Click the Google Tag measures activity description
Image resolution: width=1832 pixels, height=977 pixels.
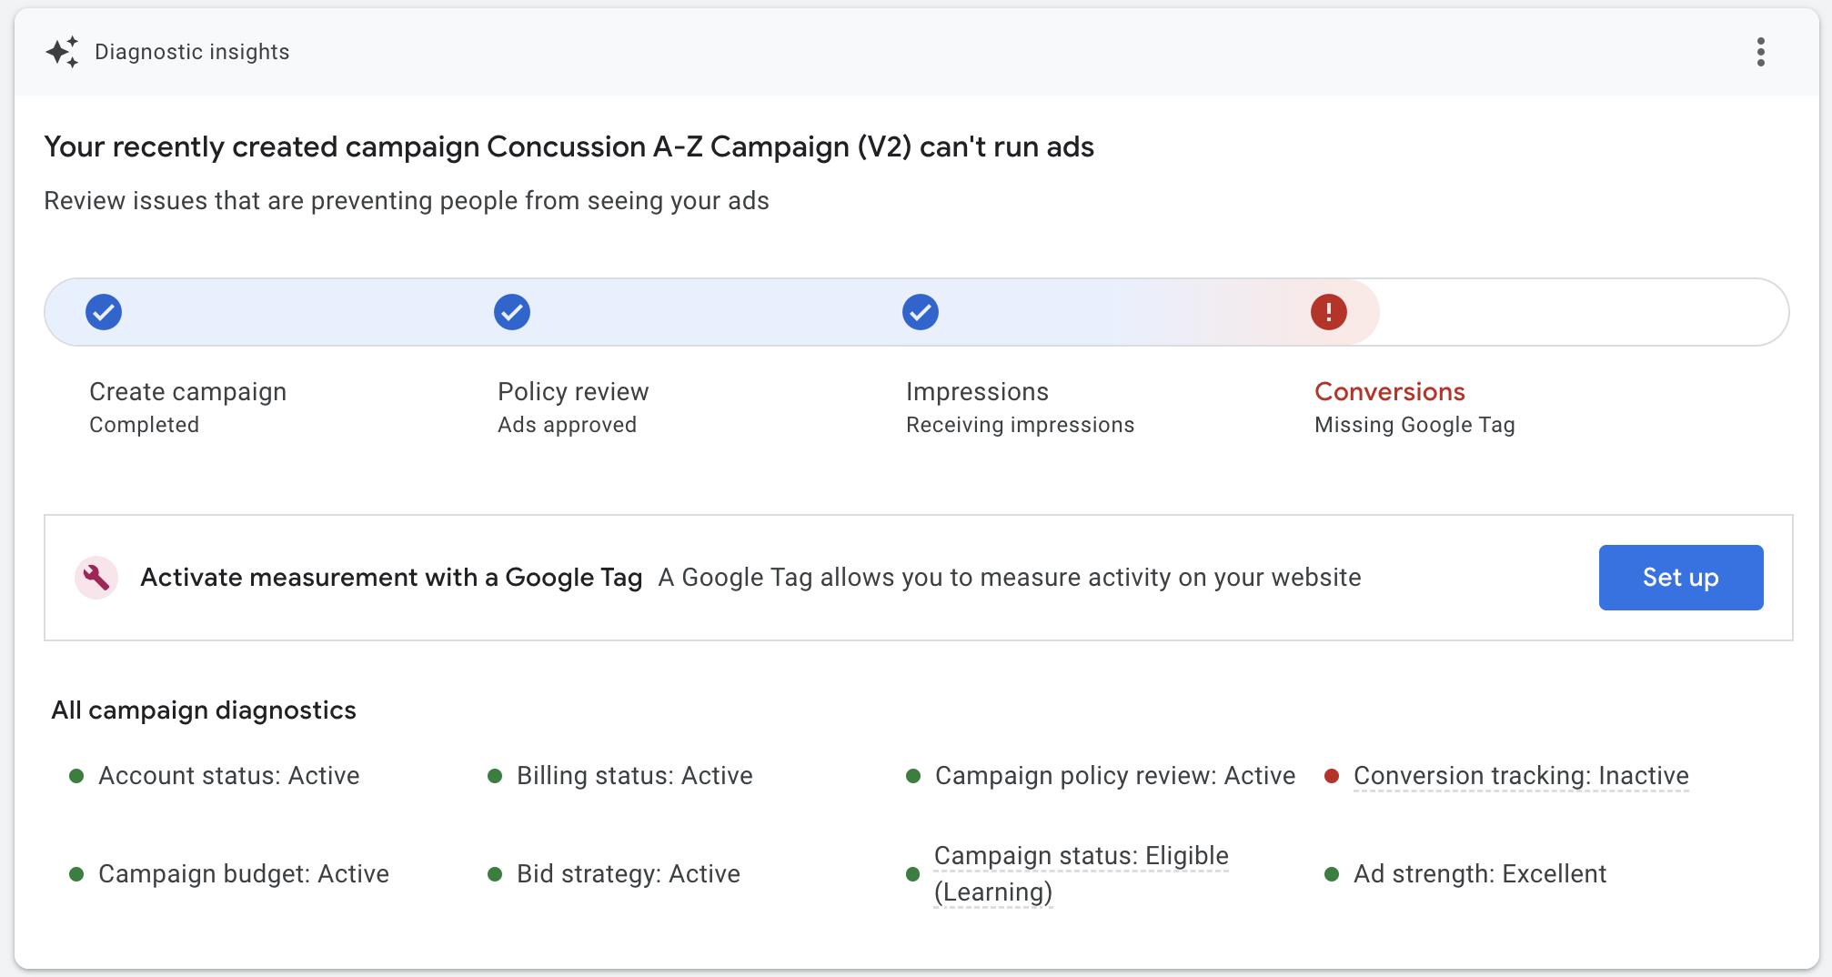pyautogui.click(x=1010, y=578)
